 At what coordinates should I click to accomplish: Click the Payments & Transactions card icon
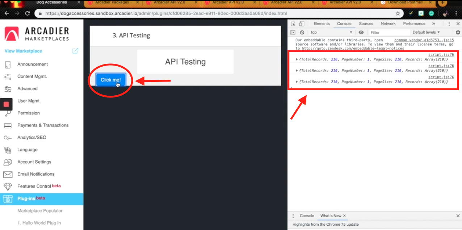[8, 125]
